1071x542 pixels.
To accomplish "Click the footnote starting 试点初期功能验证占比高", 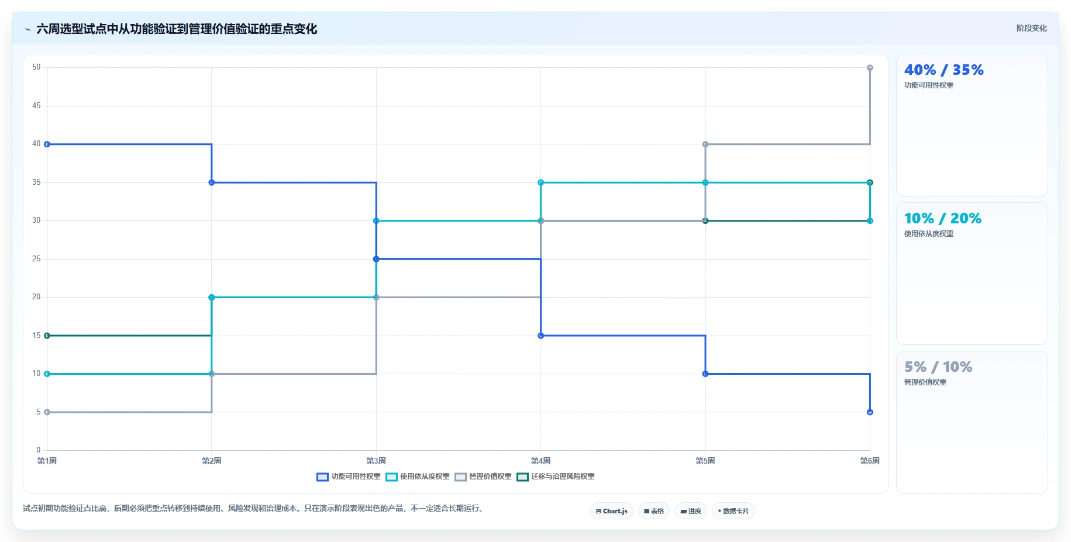I will point(254,509).
